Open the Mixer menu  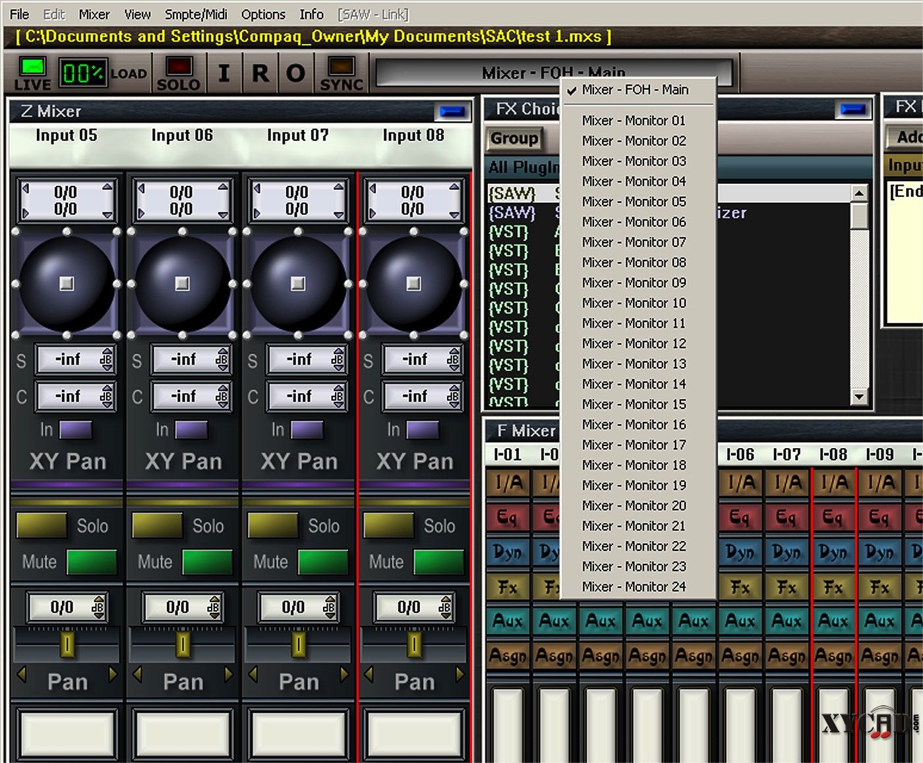(94, 14)
